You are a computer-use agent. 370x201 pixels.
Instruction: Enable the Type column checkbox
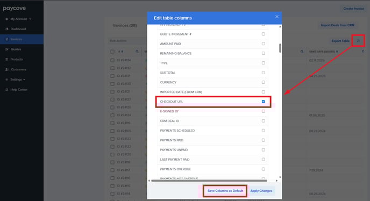coord(264,63)
